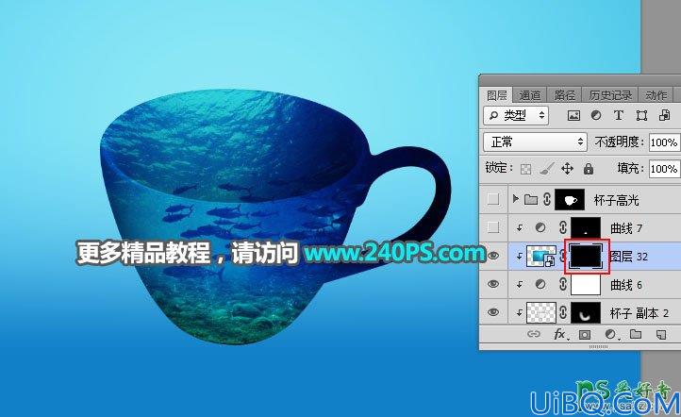The image size is (681, 417).
Task: Switch to the 图层 tab
Action: (x=497, y=94)
